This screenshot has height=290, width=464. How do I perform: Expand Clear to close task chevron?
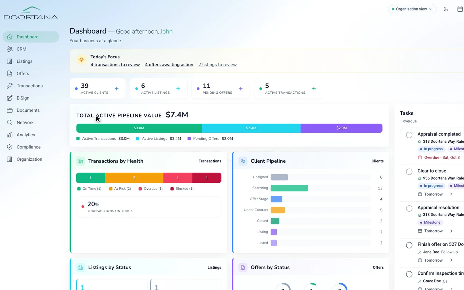[x=451, y=194]
